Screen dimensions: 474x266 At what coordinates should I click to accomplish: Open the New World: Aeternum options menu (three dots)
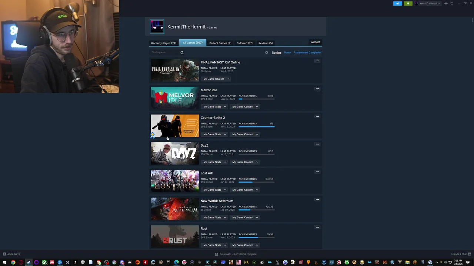(x=317, y=199)
